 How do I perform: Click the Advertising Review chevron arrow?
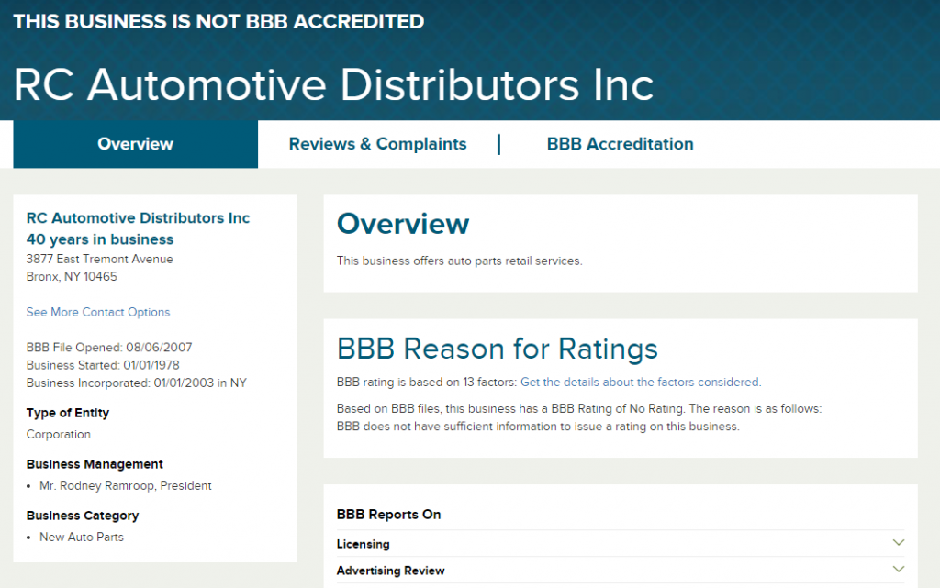point(898,570)
